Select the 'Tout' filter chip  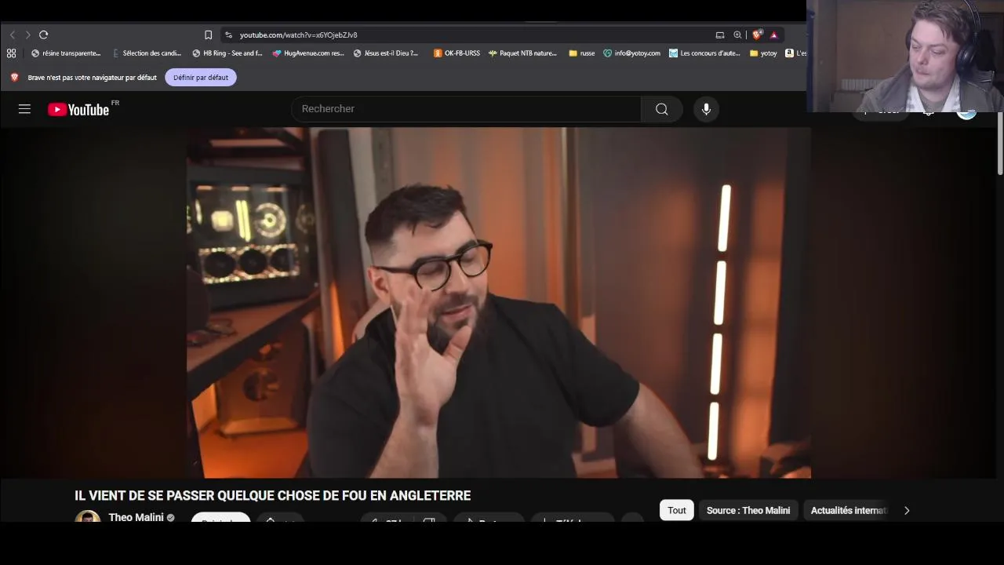point(677,510)
